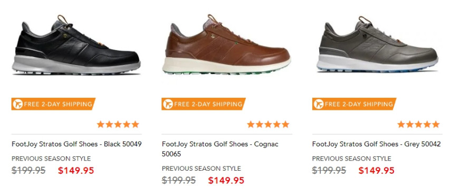Screen dimensions: 459x196
Task: Select Free 2-Day Shipping badge for Cognac shoe
Action: (204, 104)
